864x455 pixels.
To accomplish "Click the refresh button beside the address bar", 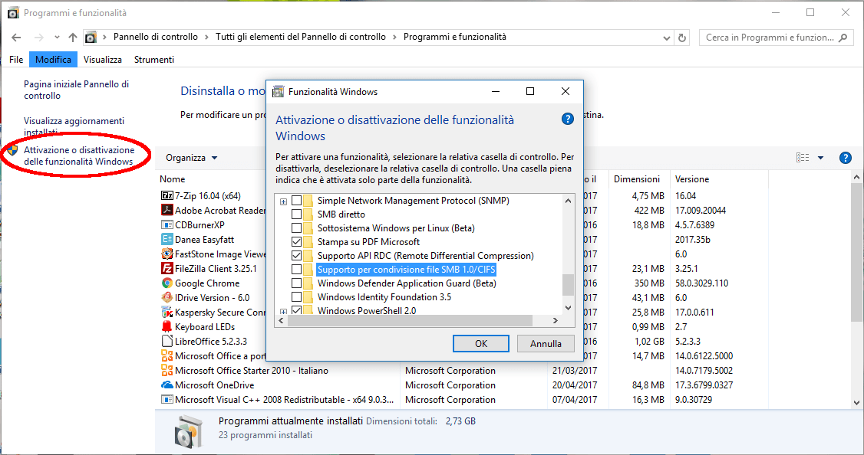I will pos(682,38).
